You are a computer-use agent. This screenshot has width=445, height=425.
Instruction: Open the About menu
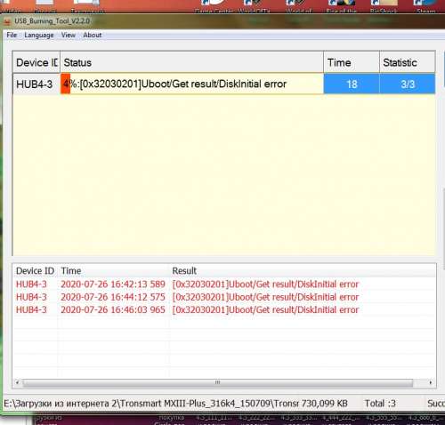(93, 35)
